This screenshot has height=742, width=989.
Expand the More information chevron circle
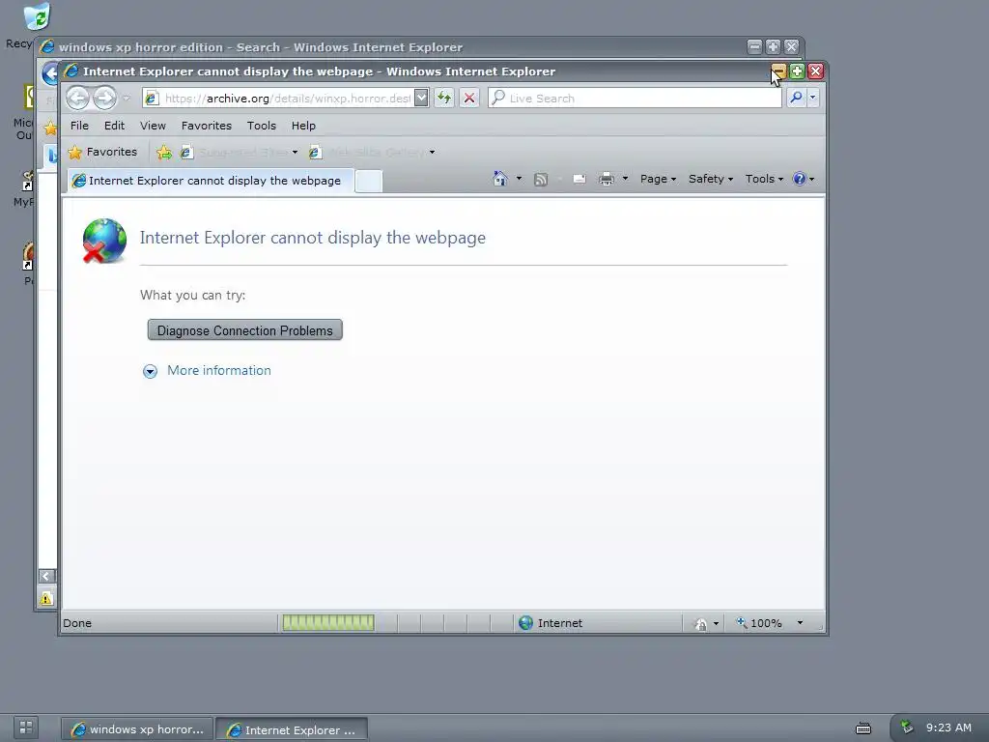(x=150, y=371)
